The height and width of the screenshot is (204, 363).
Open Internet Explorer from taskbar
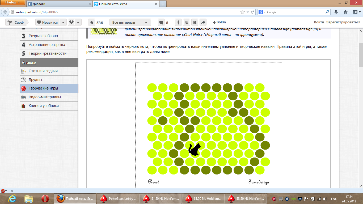coord(12,198)
